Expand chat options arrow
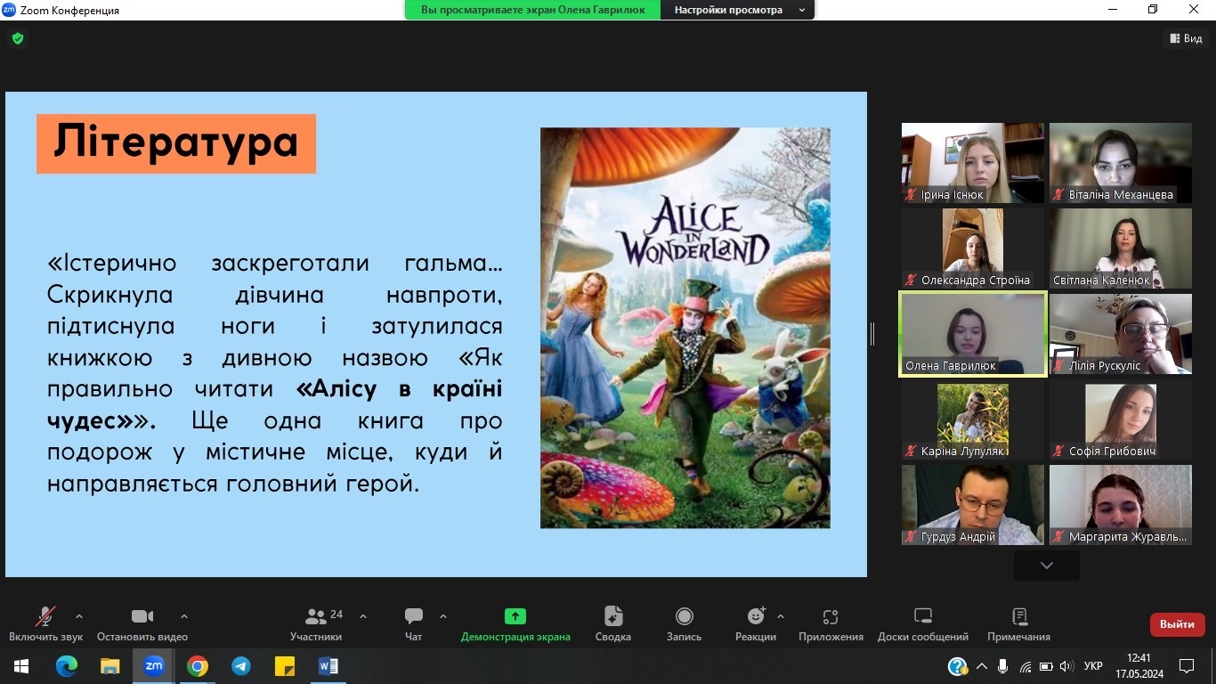Viewport: 1216px width, 684px height. point(443,616)
